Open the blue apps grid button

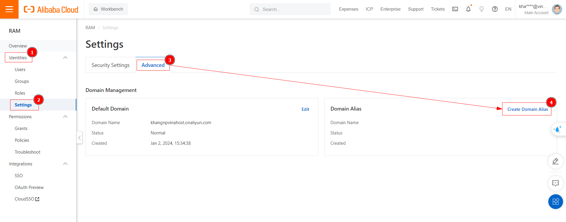[x=555, y=202]
